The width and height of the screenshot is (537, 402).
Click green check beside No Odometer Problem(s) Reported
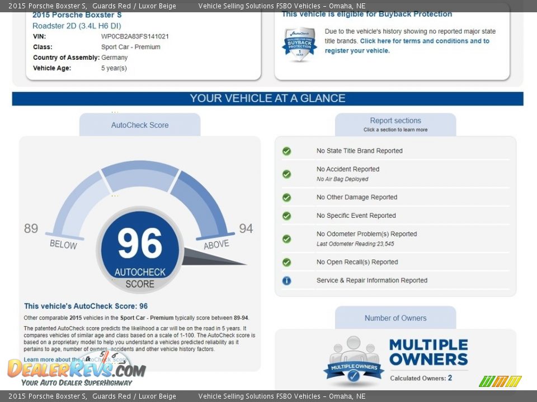coord(286,239)
